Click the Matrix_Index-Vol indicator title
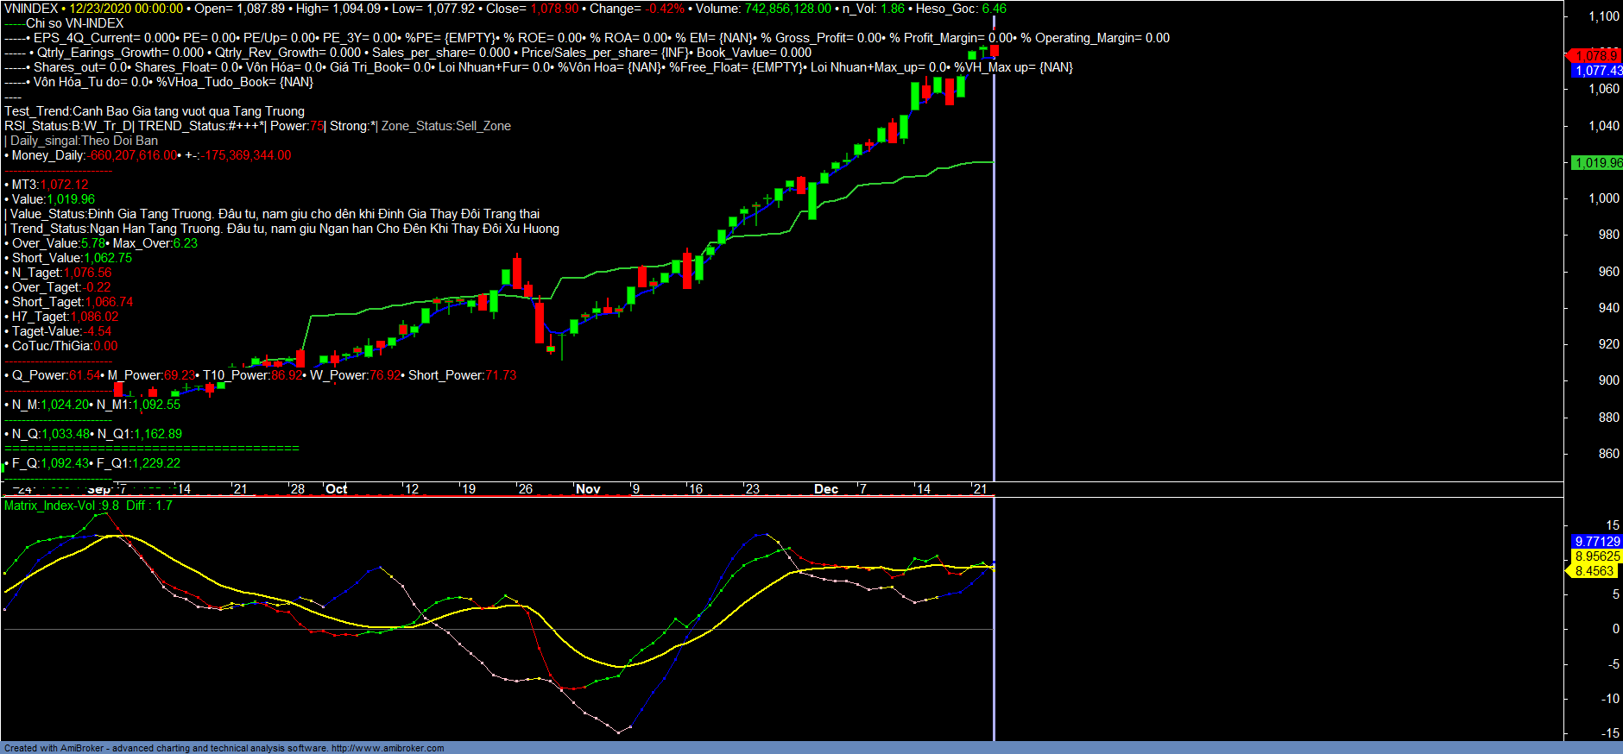Image resolution: width=1623 pixels, height=754 pixels. (x=50, y=506)
